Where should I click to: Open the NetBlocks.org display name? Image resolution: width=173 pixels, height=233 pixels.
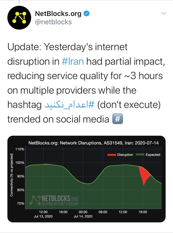coord(58,13)
